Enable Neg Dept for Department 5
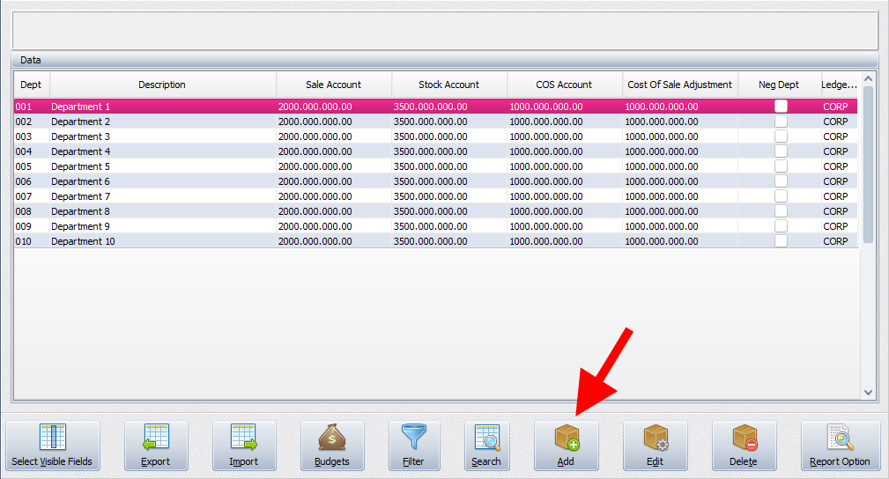Image resolution: width=889 pixels, height=479 pixels. pyautogui.click(x=781, y=166)
